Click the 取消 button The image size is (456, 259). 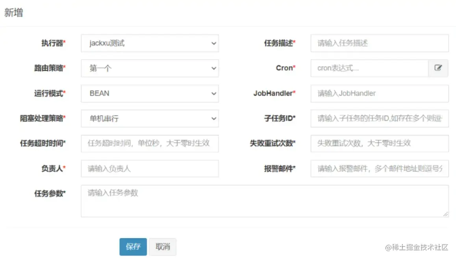tap(163, 247)
